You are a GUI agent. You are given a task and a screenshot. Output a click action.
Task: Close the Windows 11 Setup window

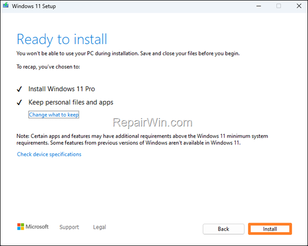pyautogui.click(x=299, y=6)
